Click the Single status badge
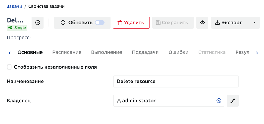The image size is (264, 124). (x=17, y=28)
